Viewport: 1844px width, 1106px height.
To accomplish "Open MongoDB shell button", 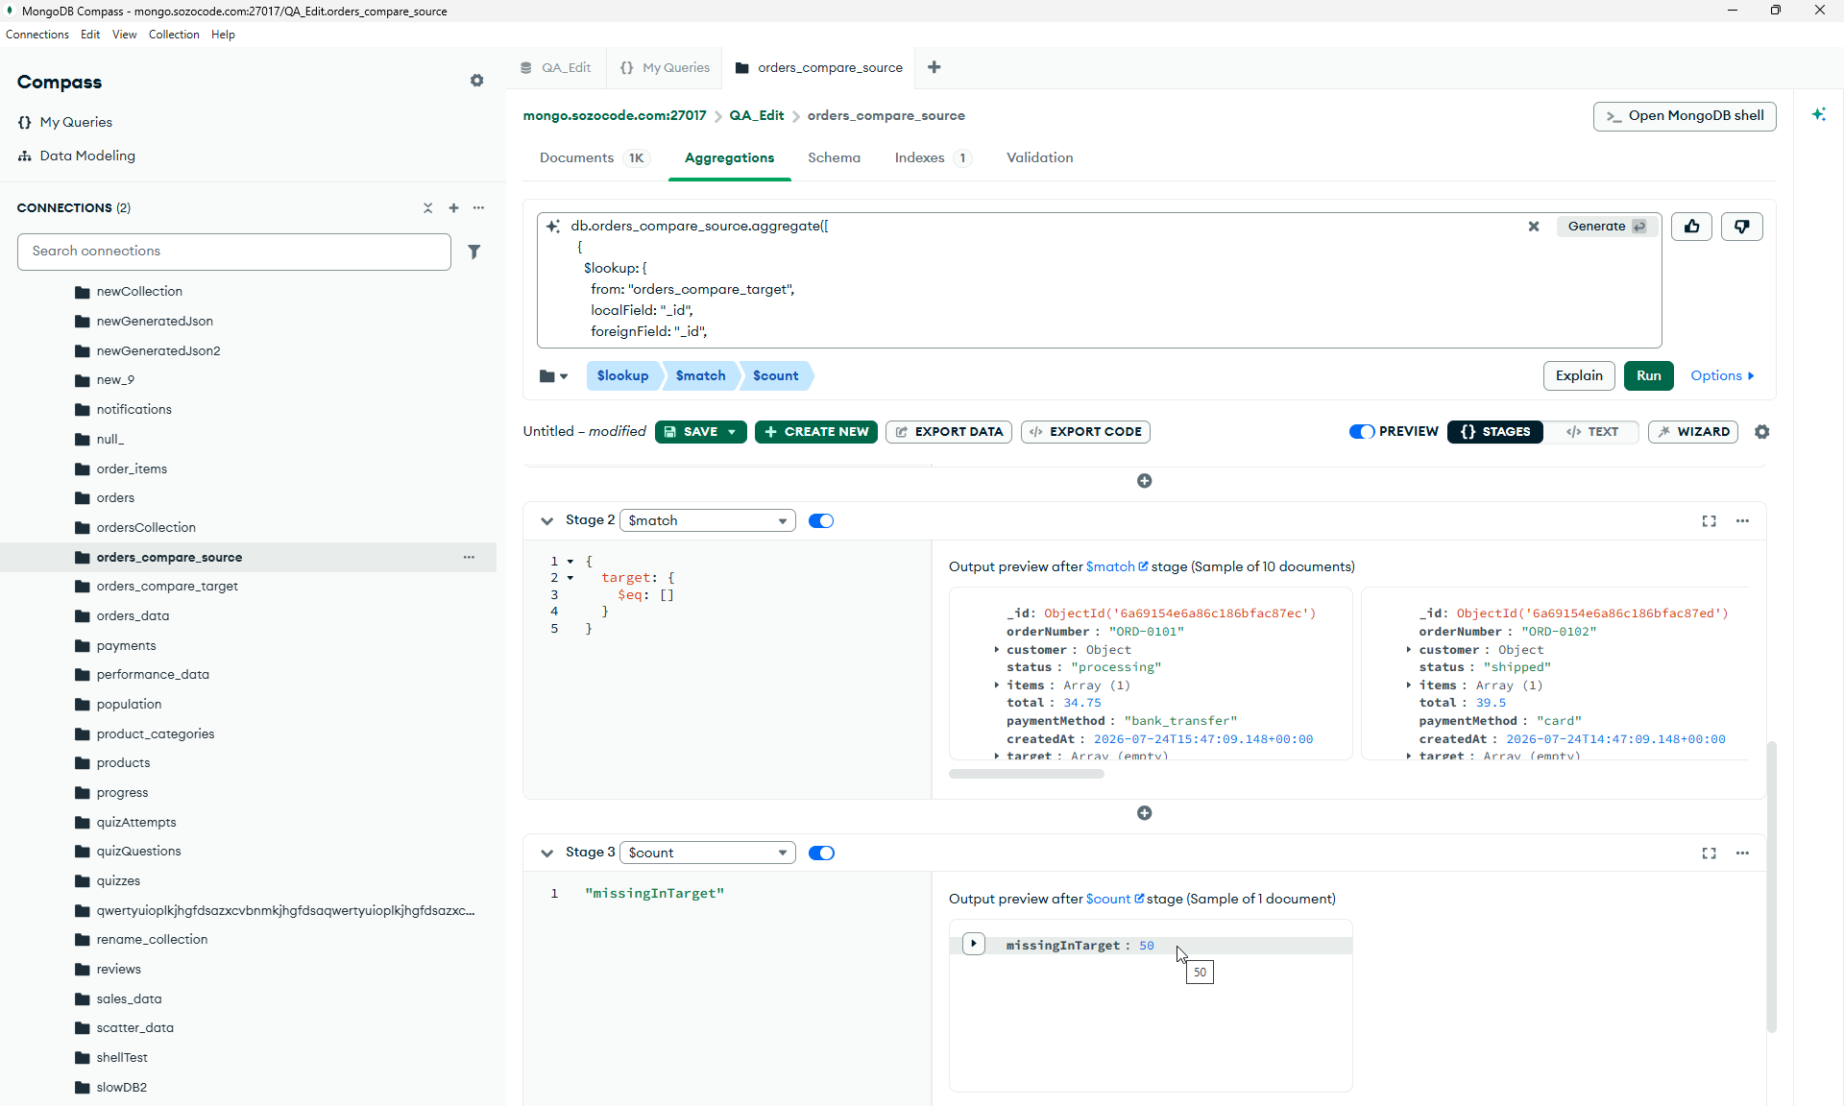I will (x=1685, y=116).
